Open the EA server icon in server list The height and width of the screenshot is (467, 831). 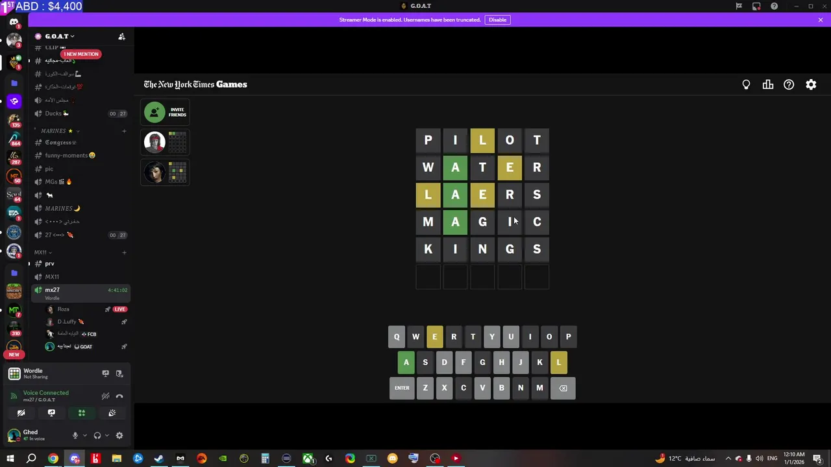coord(14,212)
